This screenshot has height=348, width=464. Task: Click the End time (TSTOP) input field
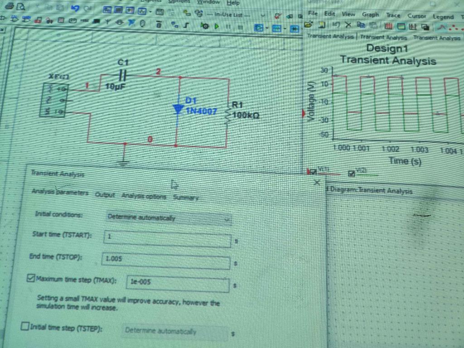(166, 261)
